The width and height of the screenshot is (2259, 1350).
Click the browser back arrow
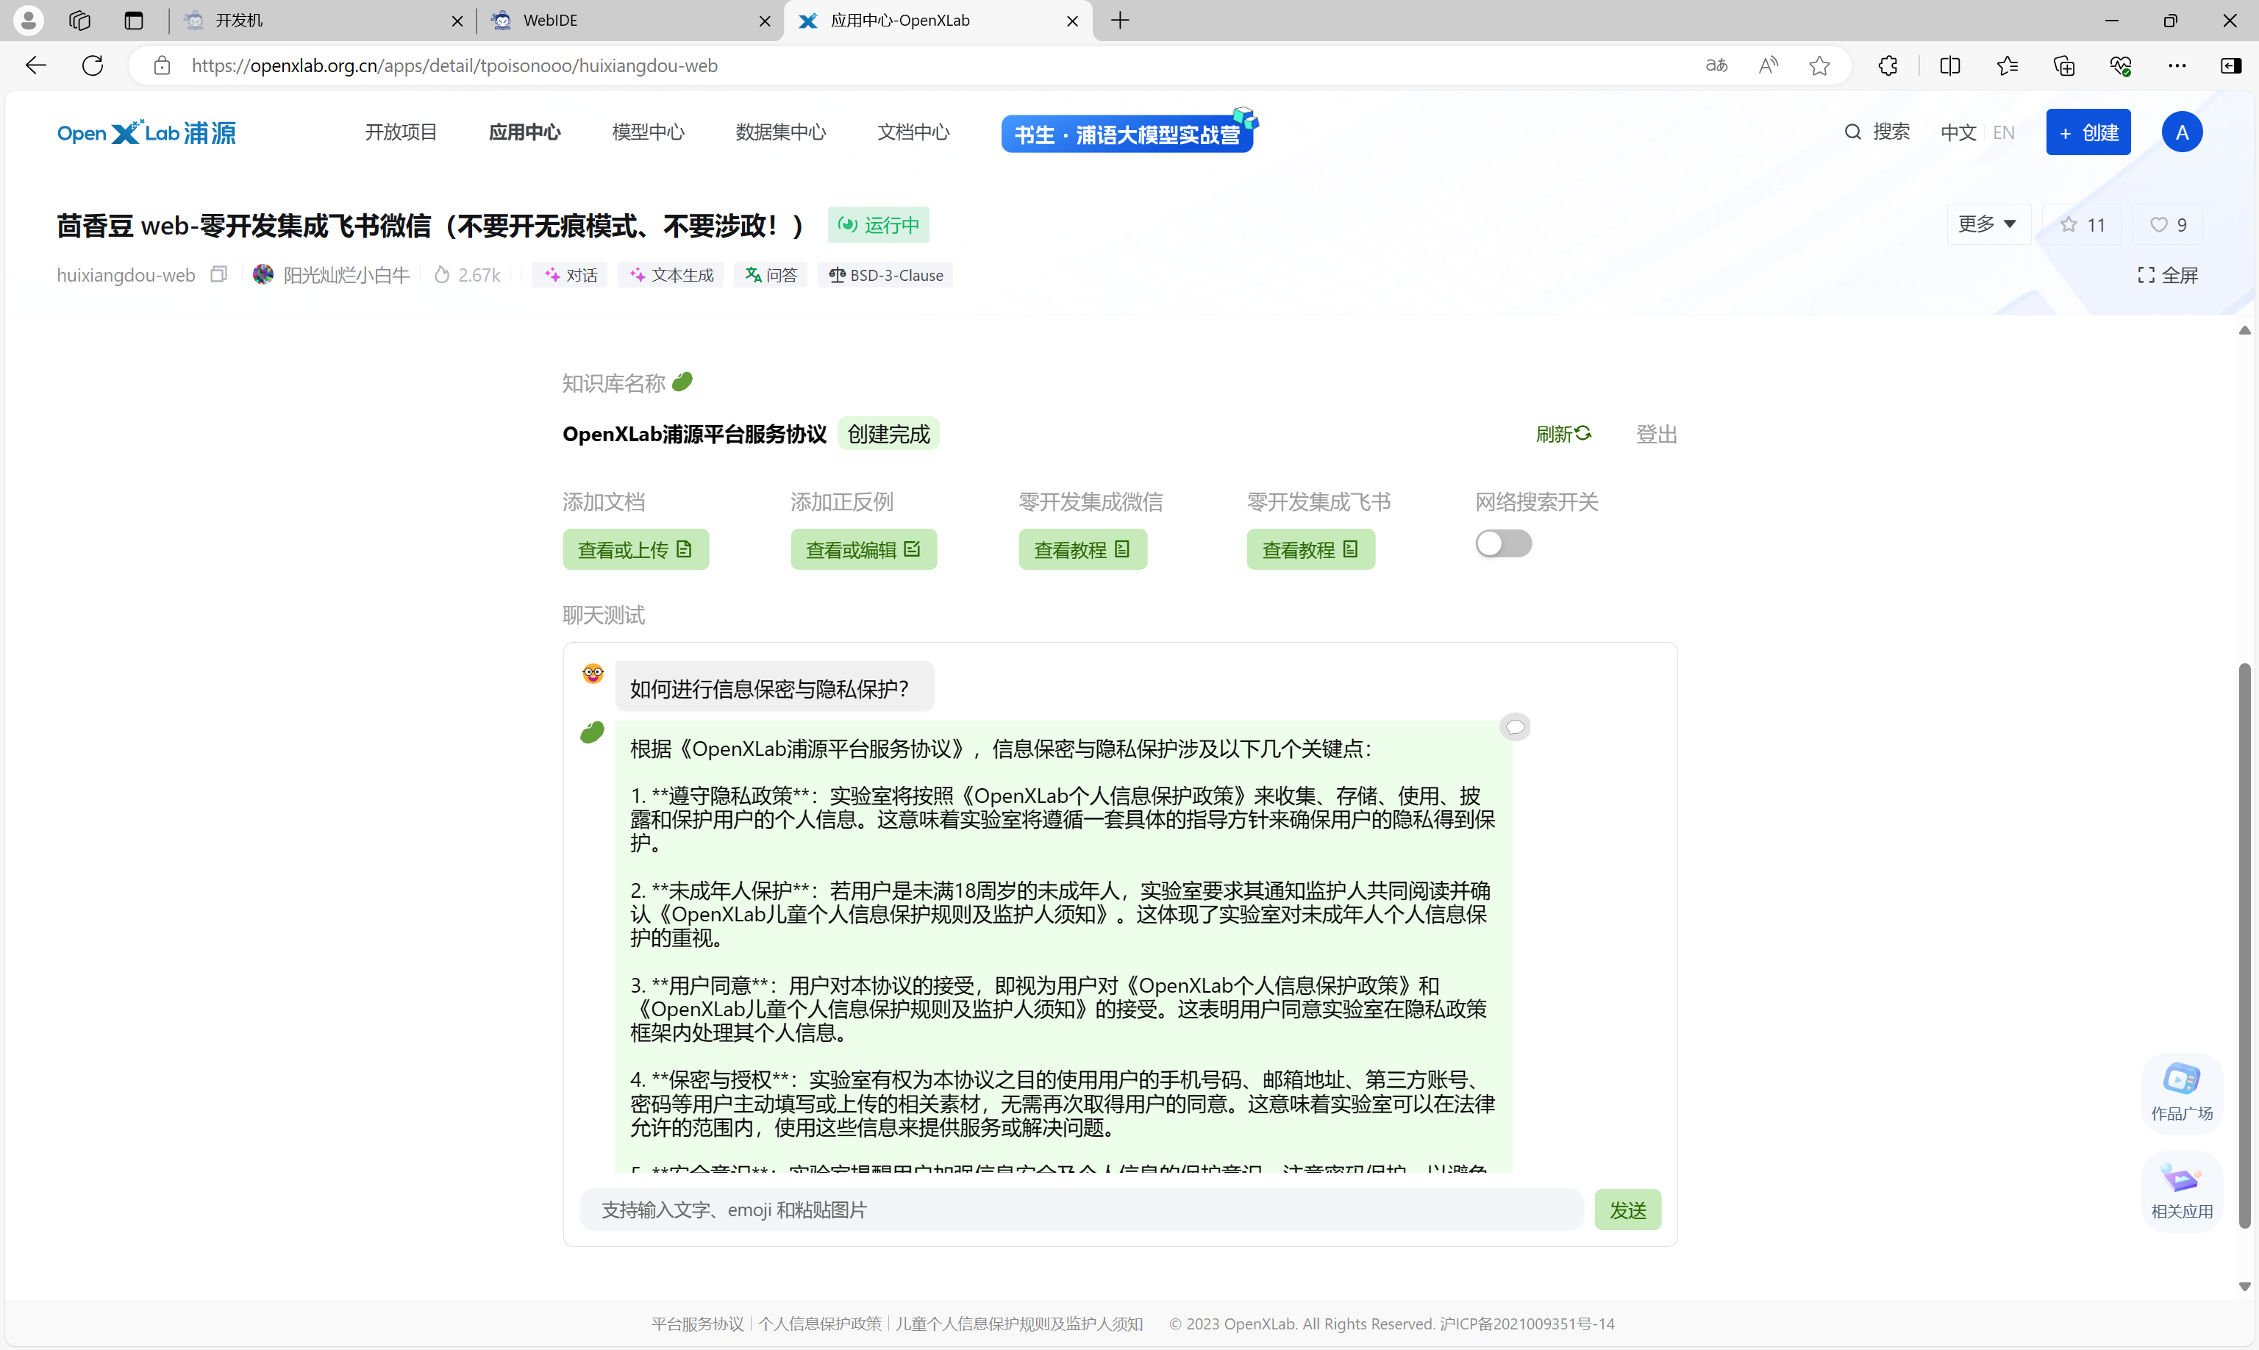click(x=35, y=65)
